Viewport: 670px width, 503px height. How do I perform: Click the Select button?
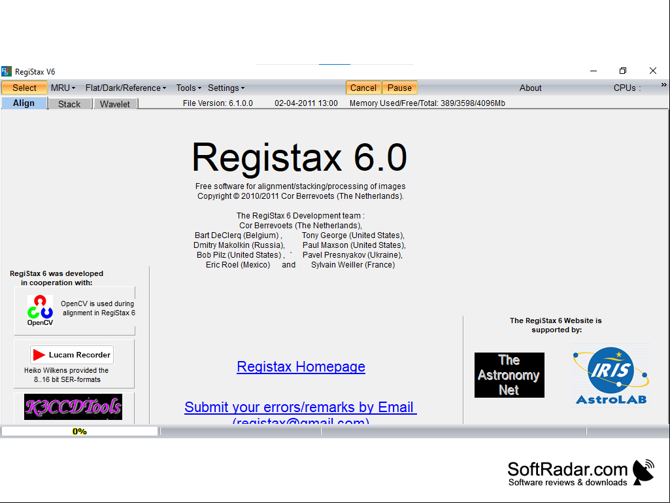click(24, 88)
